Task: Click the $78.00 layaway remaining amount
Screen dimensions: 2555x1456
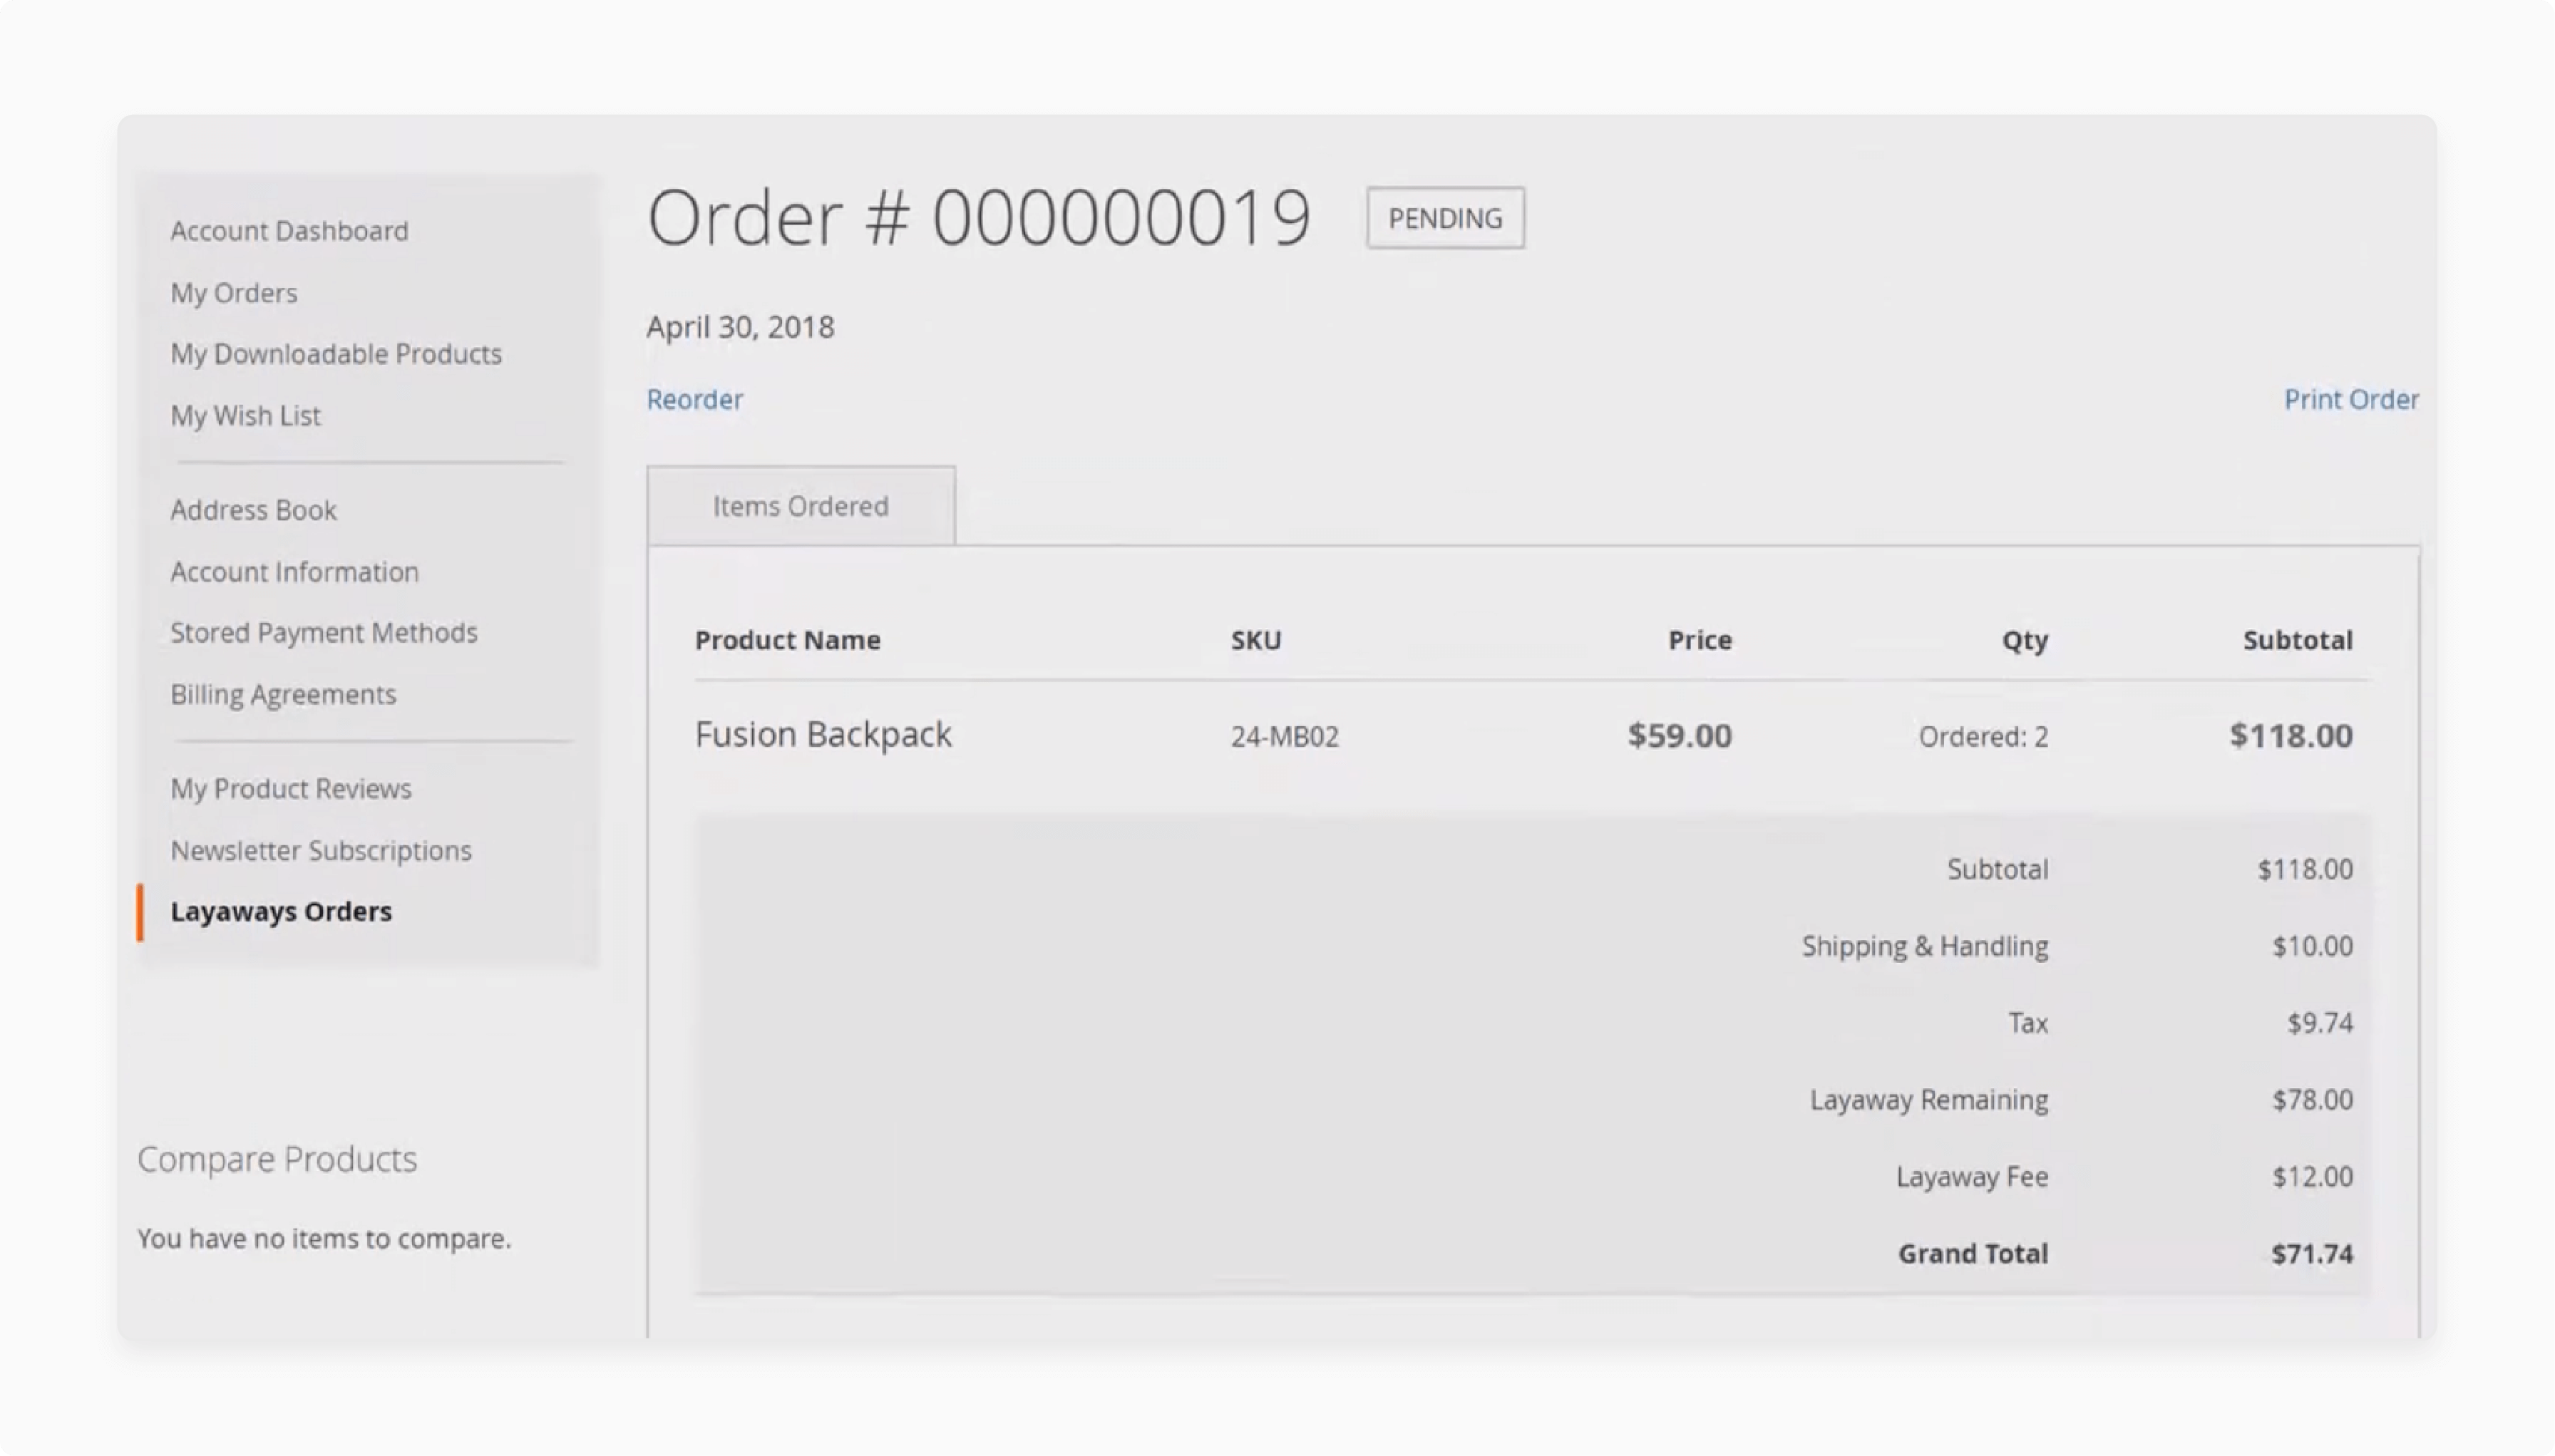Action: 2312,1100
